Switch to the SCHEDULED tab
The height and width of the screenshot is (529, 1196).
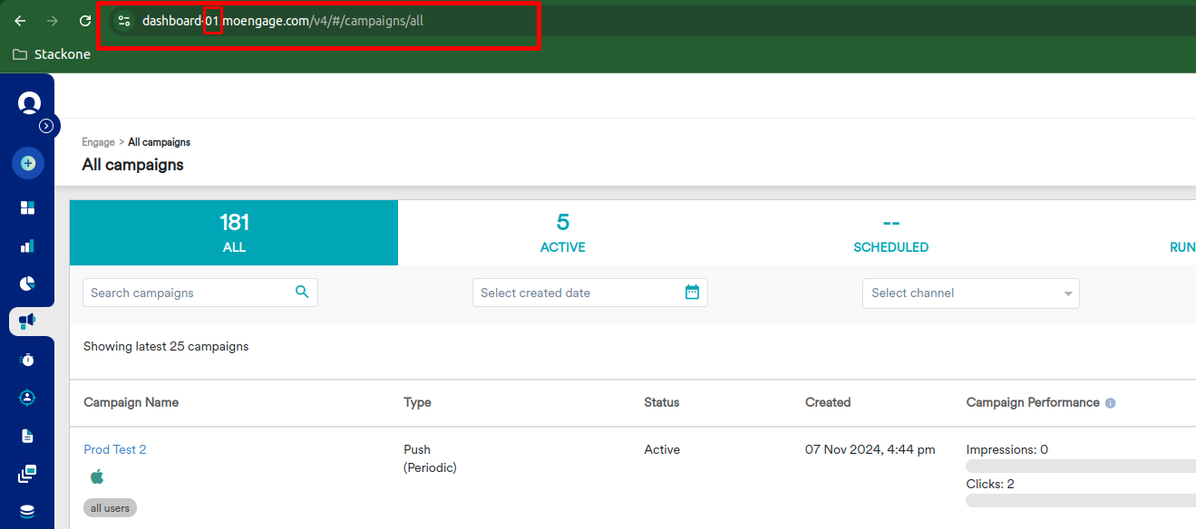tap(890, 233)
